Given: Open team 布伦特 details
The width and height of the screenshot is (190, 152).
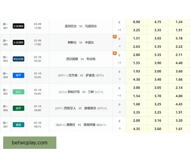Looking at the screenshot, I should pyautogui.click(x=91, y=59).
